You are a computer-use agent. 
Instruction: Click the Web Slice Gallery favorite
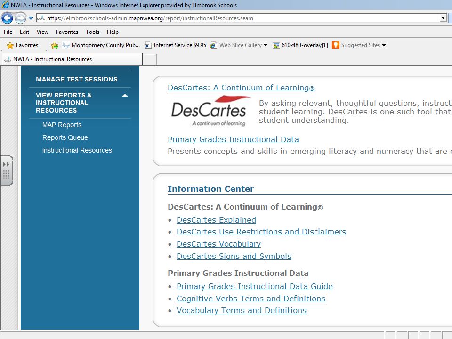[x=236, y=45]
